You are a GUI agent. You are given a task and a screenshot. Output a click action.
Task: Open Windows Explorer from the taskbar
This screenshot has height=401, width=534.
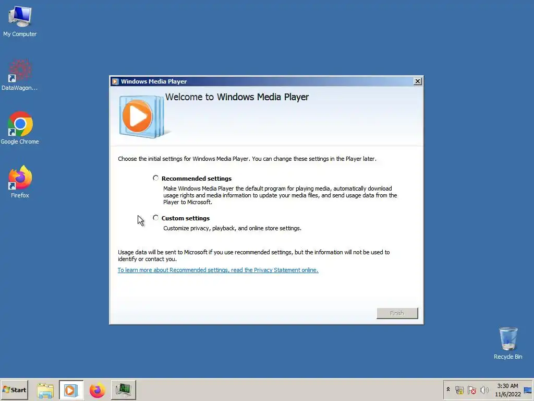45,390
